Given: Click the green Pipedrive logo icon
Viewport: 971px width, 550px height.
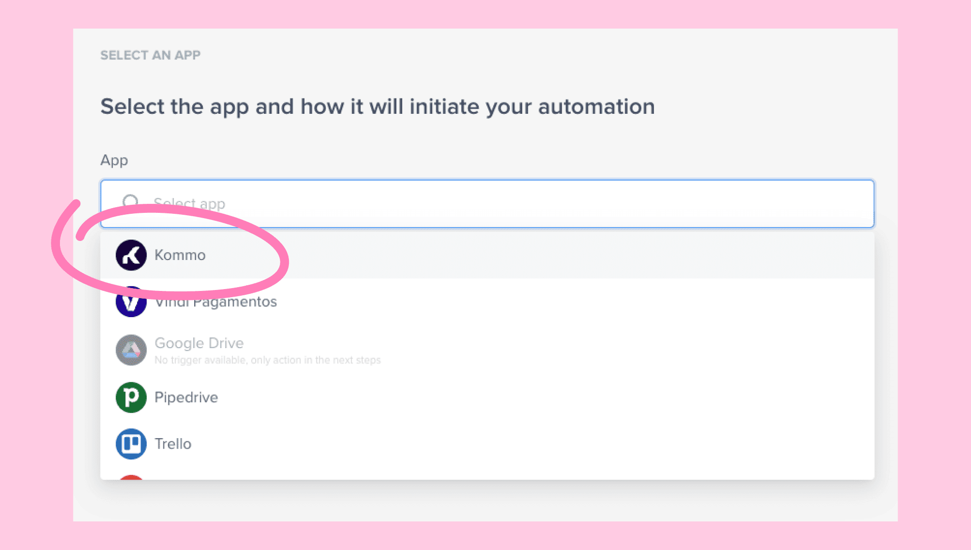Looking at the screenshot, I should (x=131, y=397).
